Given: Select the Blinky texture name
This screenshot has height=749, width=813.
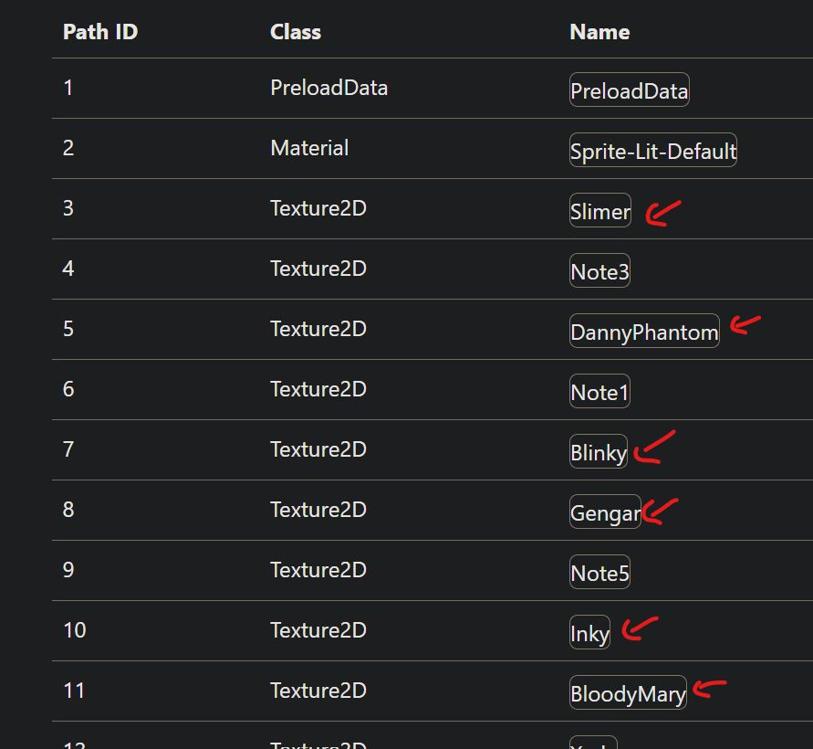Looking at the screenshot, I should pos(598,452).
